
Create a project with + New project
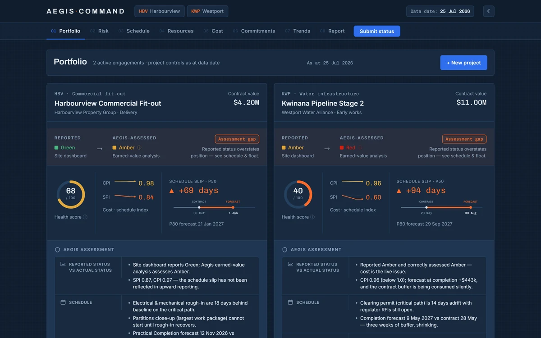coord(463,63)
